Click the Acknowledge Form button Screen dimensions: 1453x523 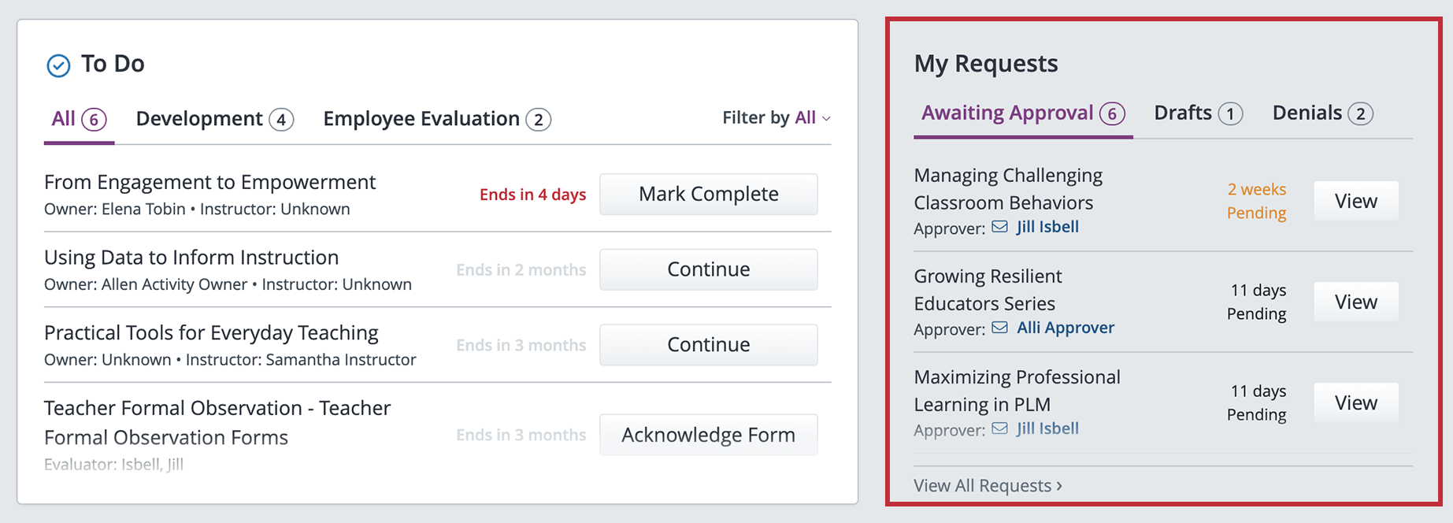pyautogui.click(x=708, y=435)
